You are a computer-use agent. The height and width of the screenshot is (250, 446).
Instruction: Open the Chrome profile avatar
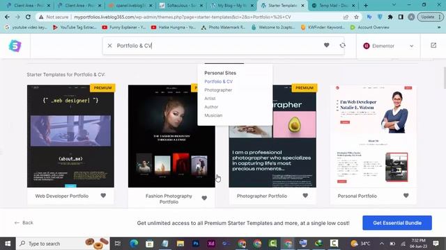(x=411, y=17)
